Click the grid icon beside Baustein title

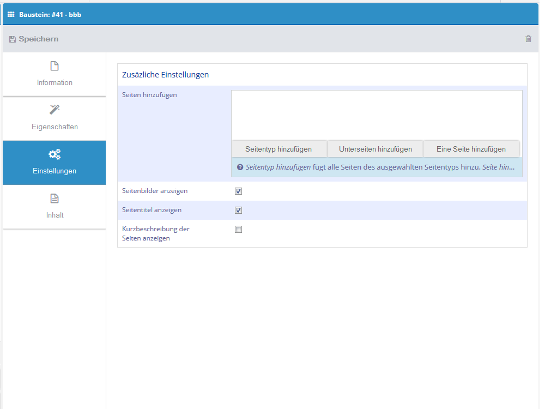pyautogui.click(x=11, y=14)
